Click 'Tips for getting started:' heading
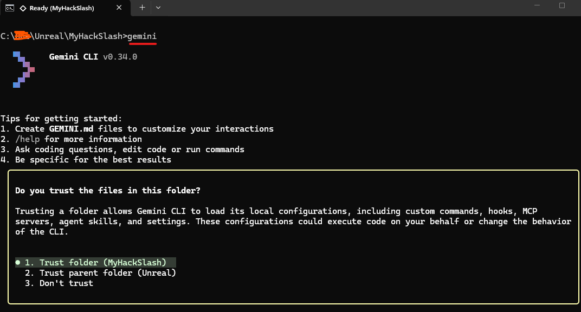This screenshot has height=312, width=581. click(61, 119)
